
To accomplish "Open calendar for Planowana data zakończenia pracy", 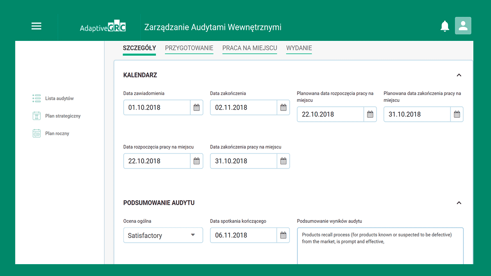I will point(457,114).
